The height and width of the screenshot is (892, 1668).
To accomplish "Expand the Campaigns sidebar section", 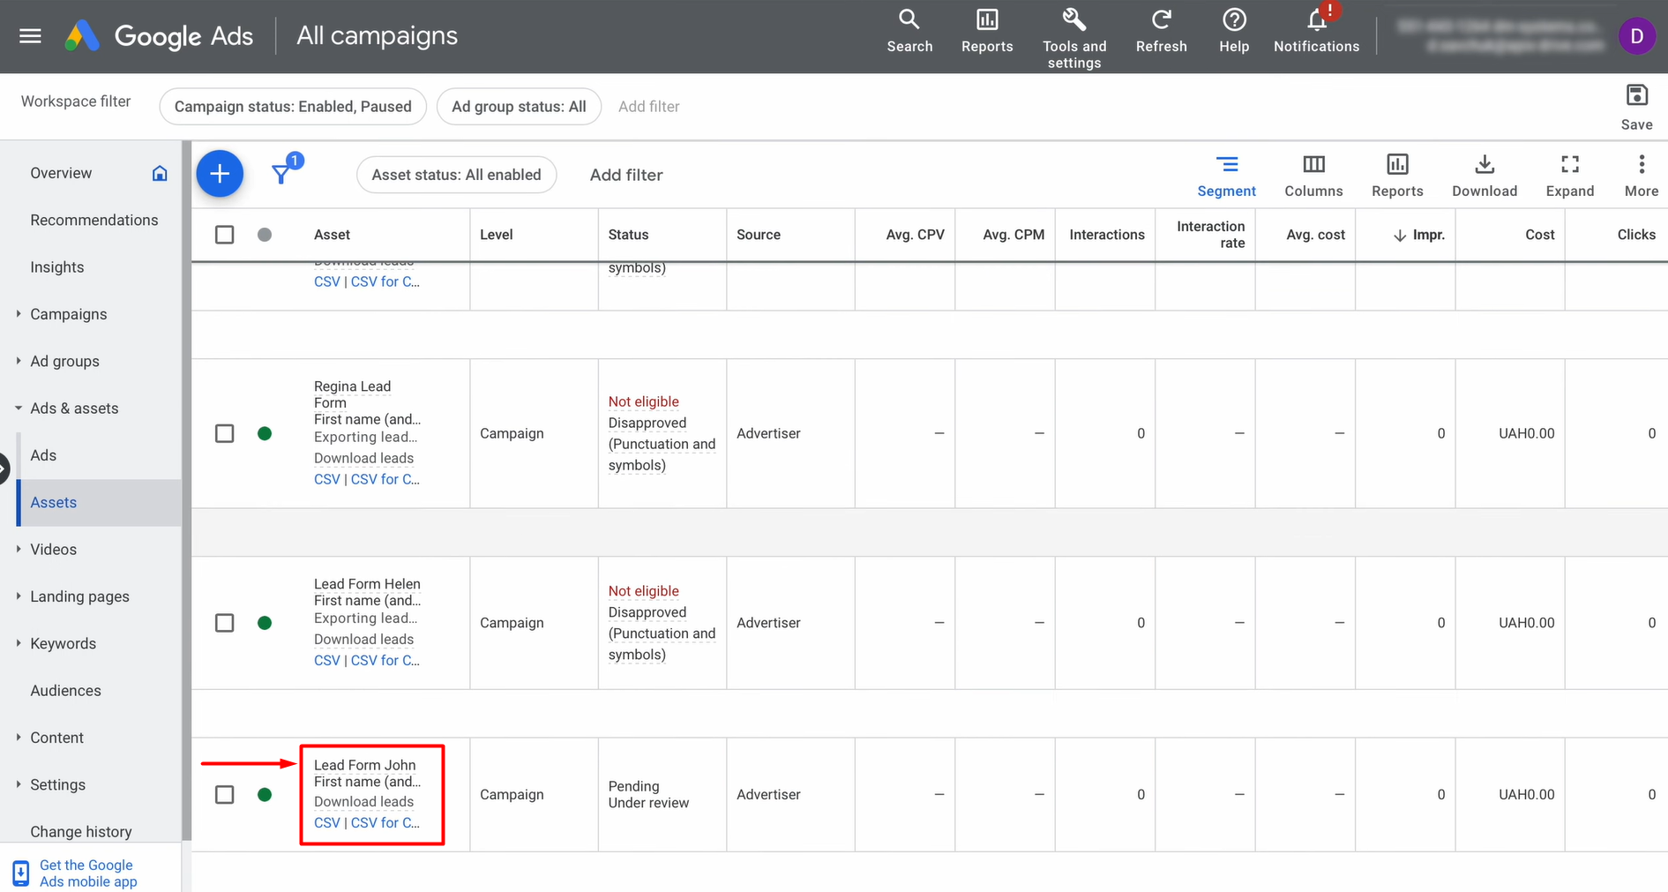I will click(19, 314).
